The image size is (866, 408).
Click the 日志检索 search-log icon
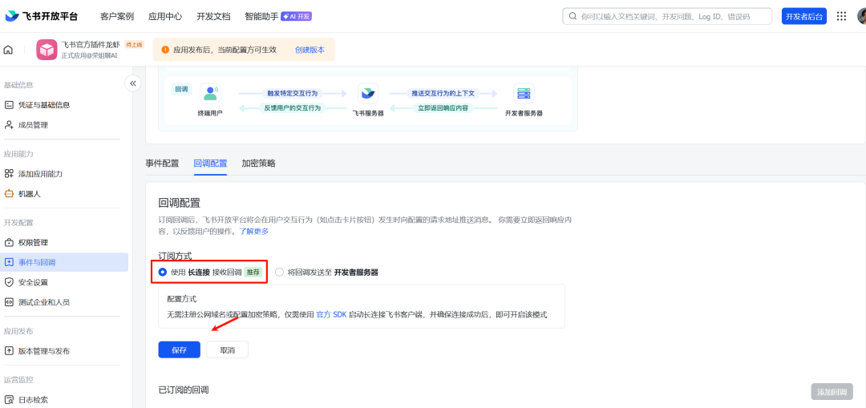(9, 400)
